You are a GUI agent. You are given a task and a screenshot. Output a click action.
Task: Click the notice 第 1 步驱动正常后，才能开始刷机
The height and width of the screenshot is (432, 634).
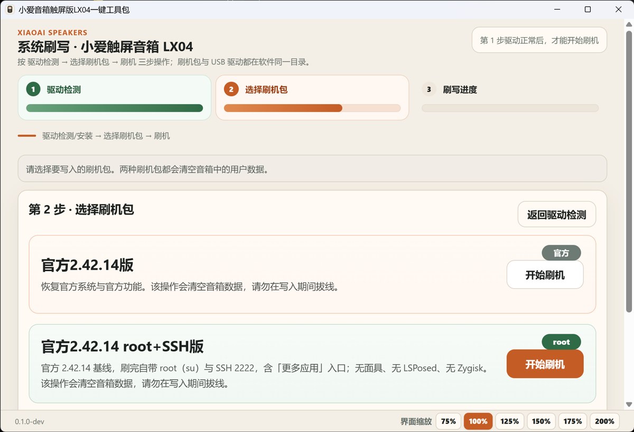point(539,40)
